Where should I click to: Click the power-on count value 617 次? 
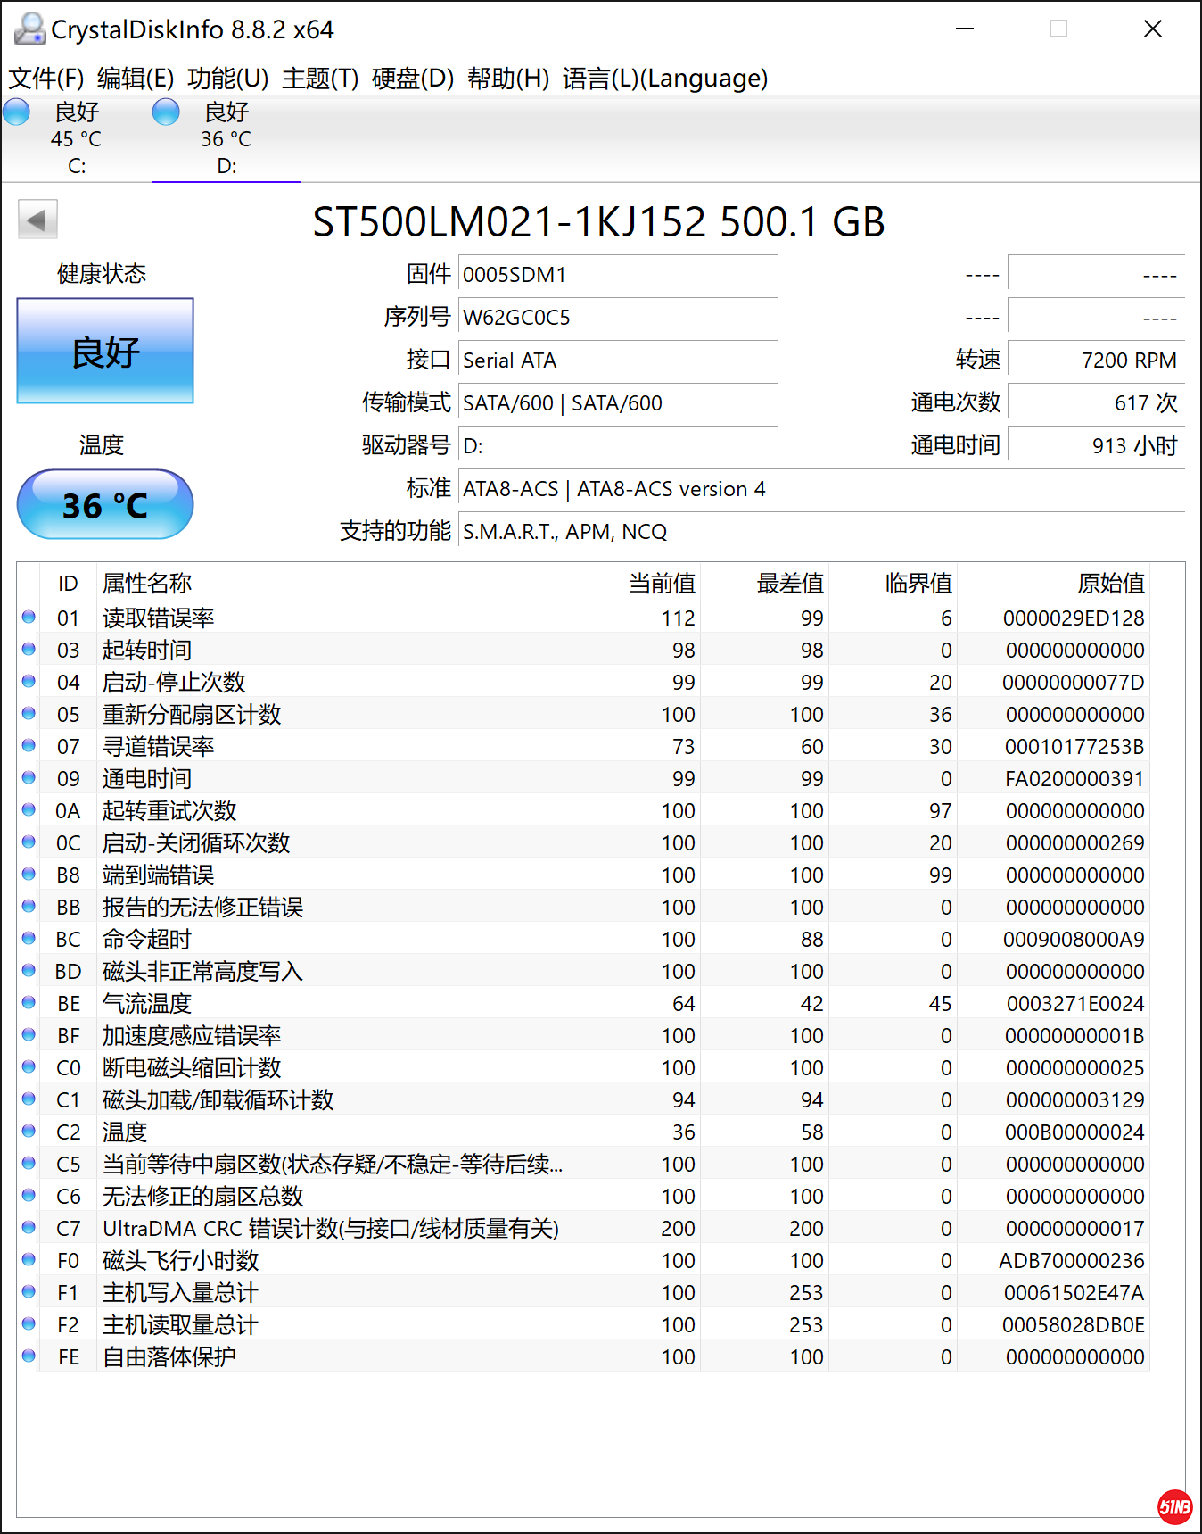coord(1096,403)
